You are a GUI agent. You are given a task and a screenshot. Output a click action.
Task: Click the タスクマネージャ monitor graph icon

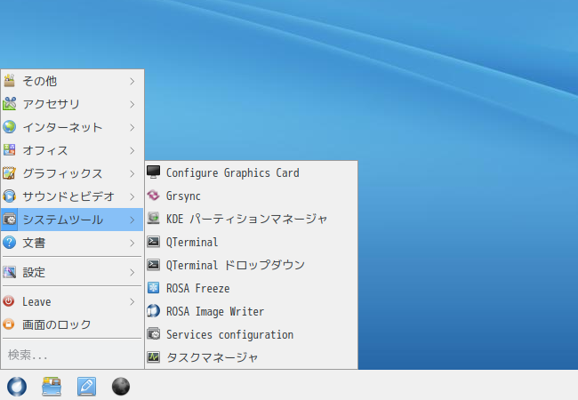pyautogui.click(x=153, y=357)
